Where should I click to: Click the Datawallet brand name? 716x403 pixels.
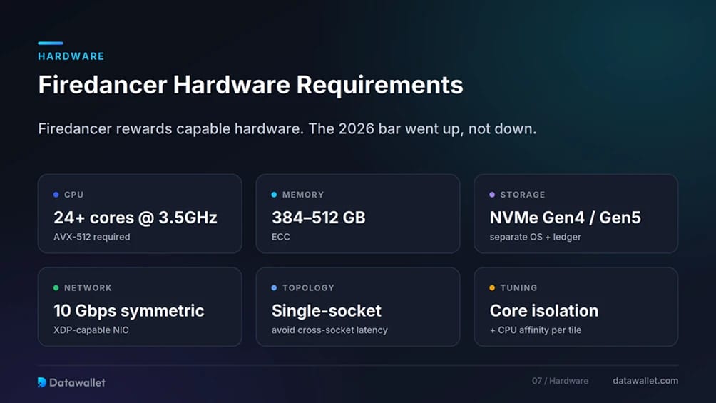(77, 382)
